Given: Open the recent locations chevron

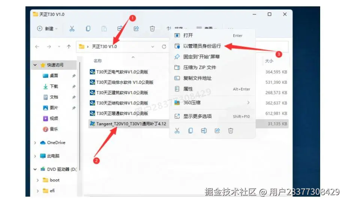Looking at the screenshot, I should pos(59,46).
